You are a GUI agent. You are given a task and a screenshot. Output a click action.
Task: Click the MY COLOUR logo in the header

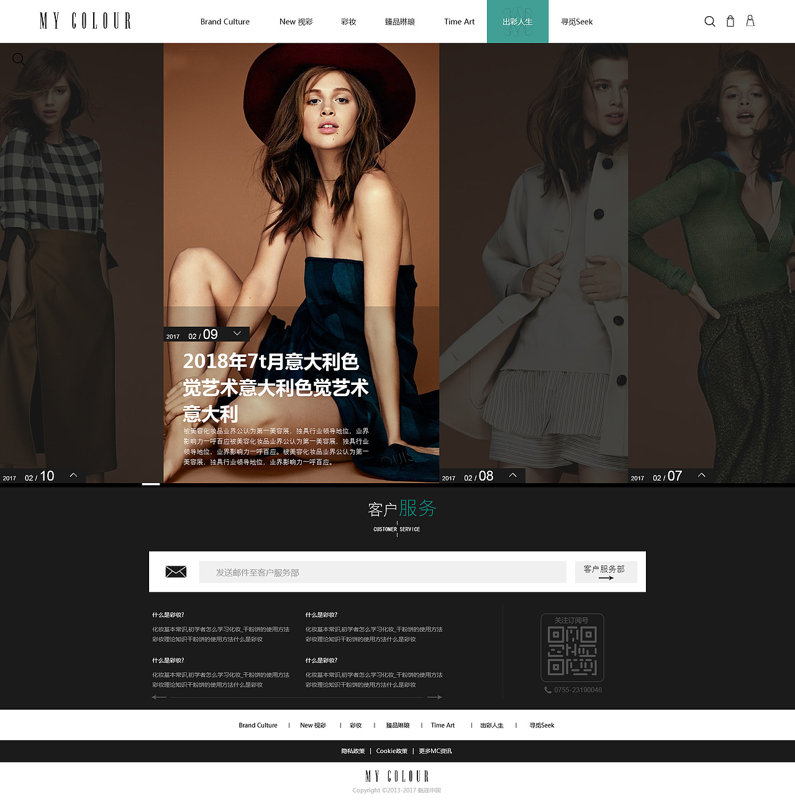(x=86, y=21)
